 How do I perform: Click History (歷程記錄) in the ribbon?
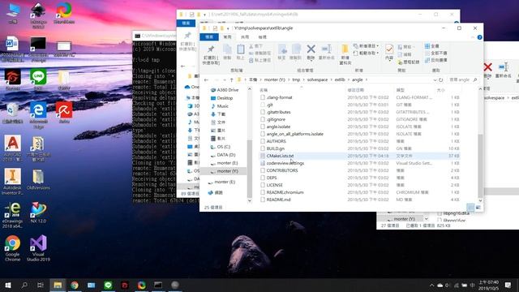click(409, 62)
